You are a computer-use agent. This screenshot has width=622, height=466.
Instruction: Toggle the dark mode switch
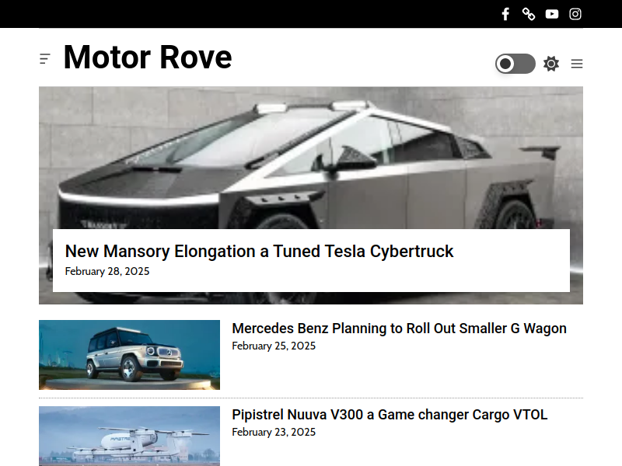coord(515,64)
